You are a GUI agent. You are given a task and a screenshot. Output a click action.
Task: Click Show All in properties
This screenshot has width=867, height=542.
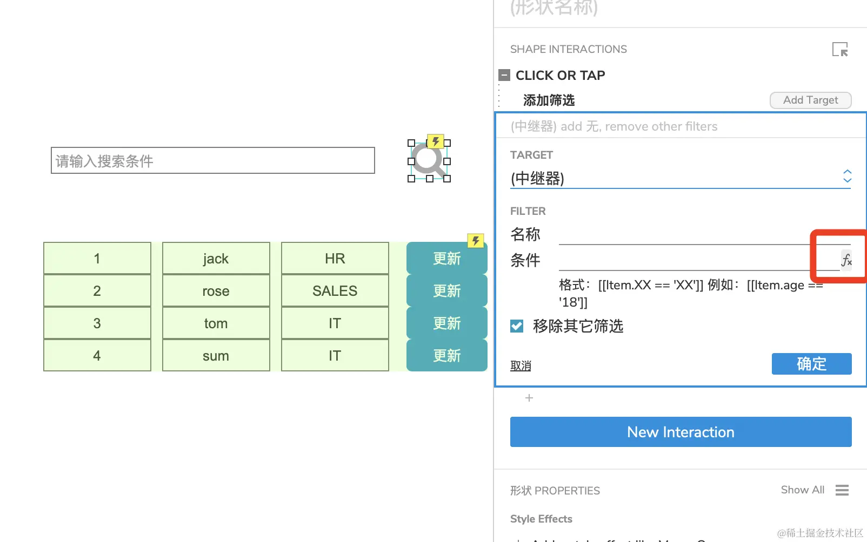802,490
